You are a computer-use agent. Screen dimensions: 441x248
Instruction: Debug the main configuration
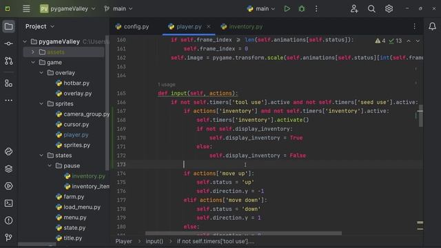click(x=302, y=9)
